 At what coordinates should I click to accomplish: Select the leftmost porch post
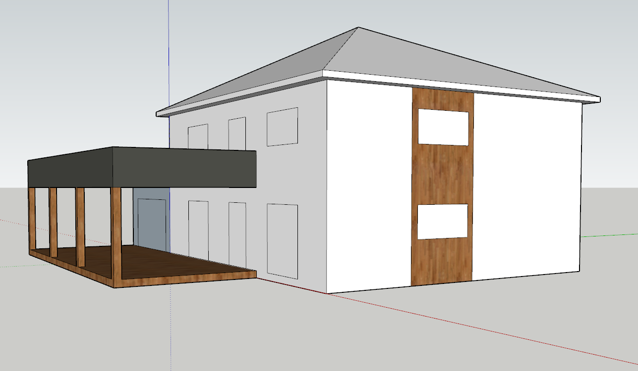pyautogui.click(x=32, y=220)
